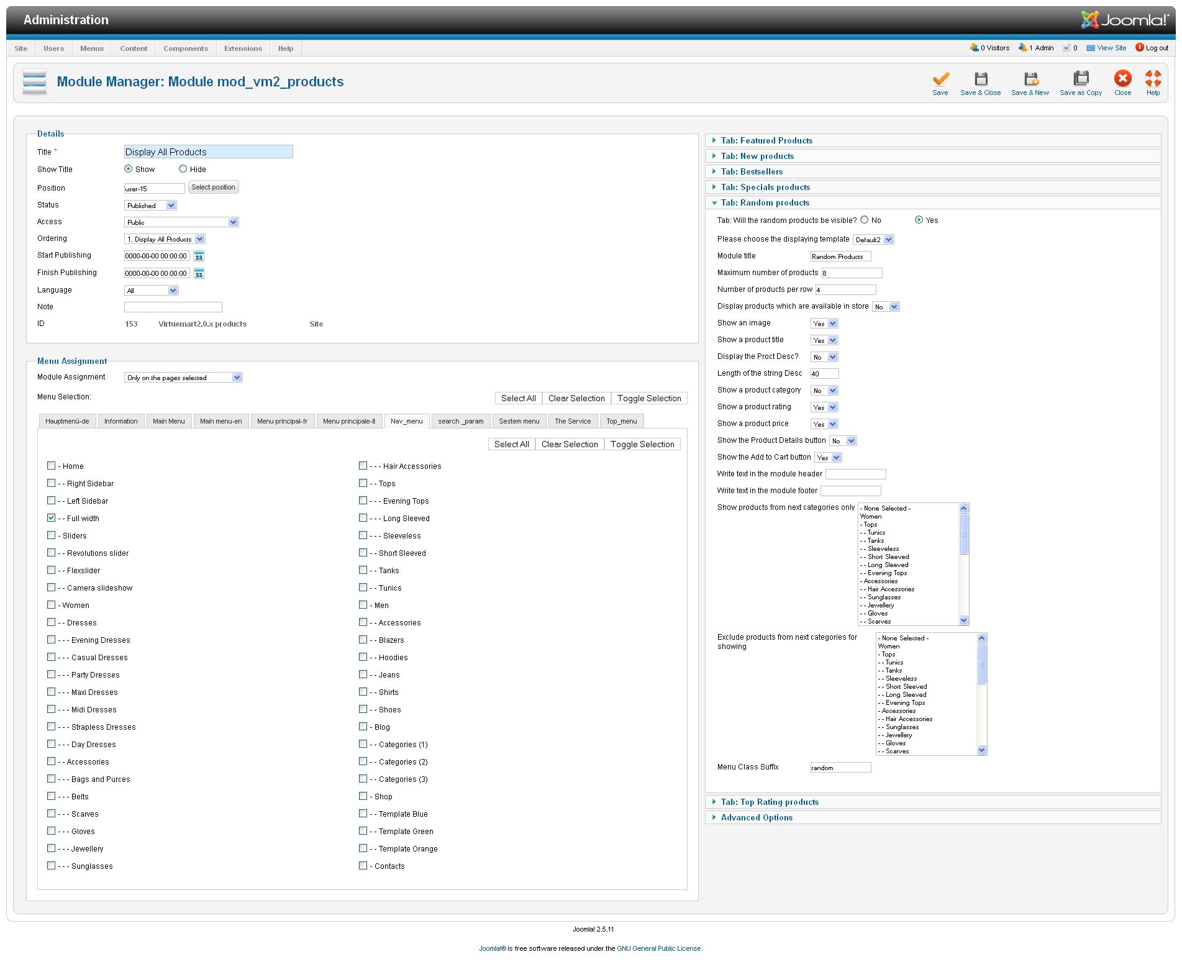The height and width of the screenshot is (967, 1182).
Task: Open the Module Assignment dropdown
Action: click(183, 378)
